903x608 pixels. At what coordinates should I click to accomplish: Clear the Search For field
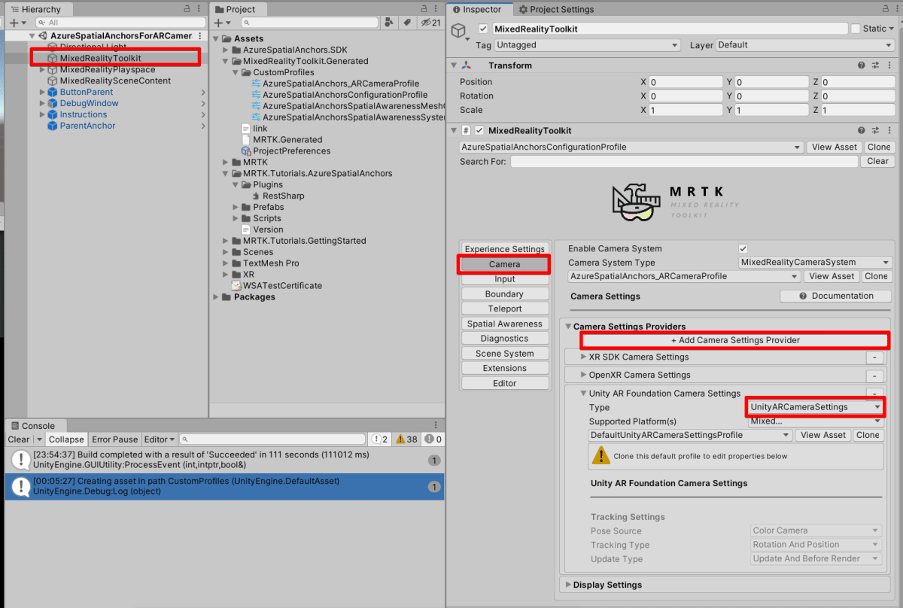[877, 161]
